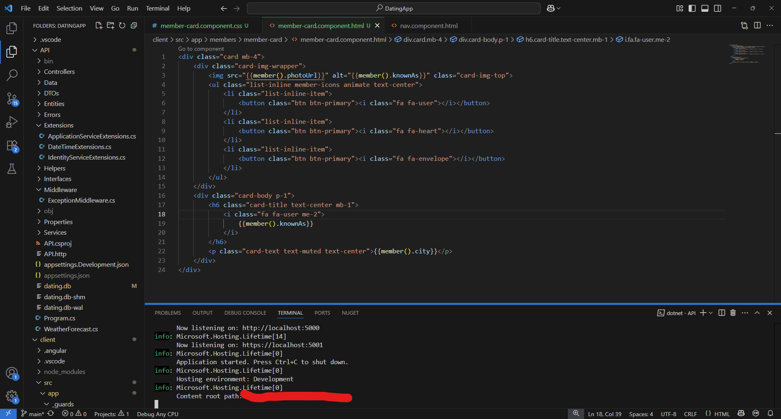
Task: Click the code minimap preview
Action: point(748,54)
